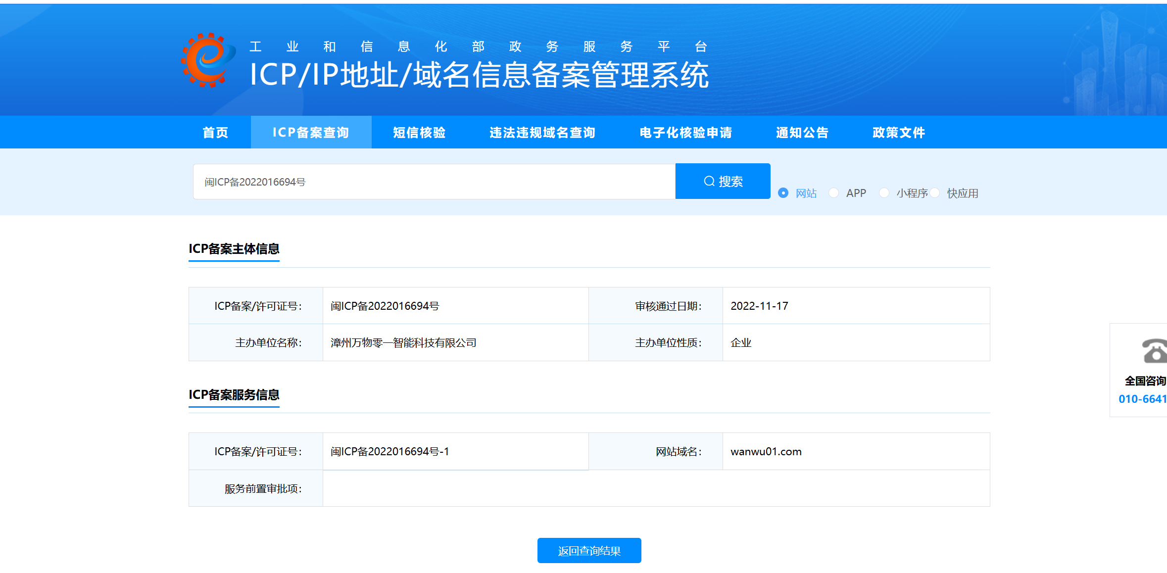Image resolution: width=1167 pixels, height=573 pixels.
Task: Open 短信核验 navigation item
Action: tap(419, 133)
